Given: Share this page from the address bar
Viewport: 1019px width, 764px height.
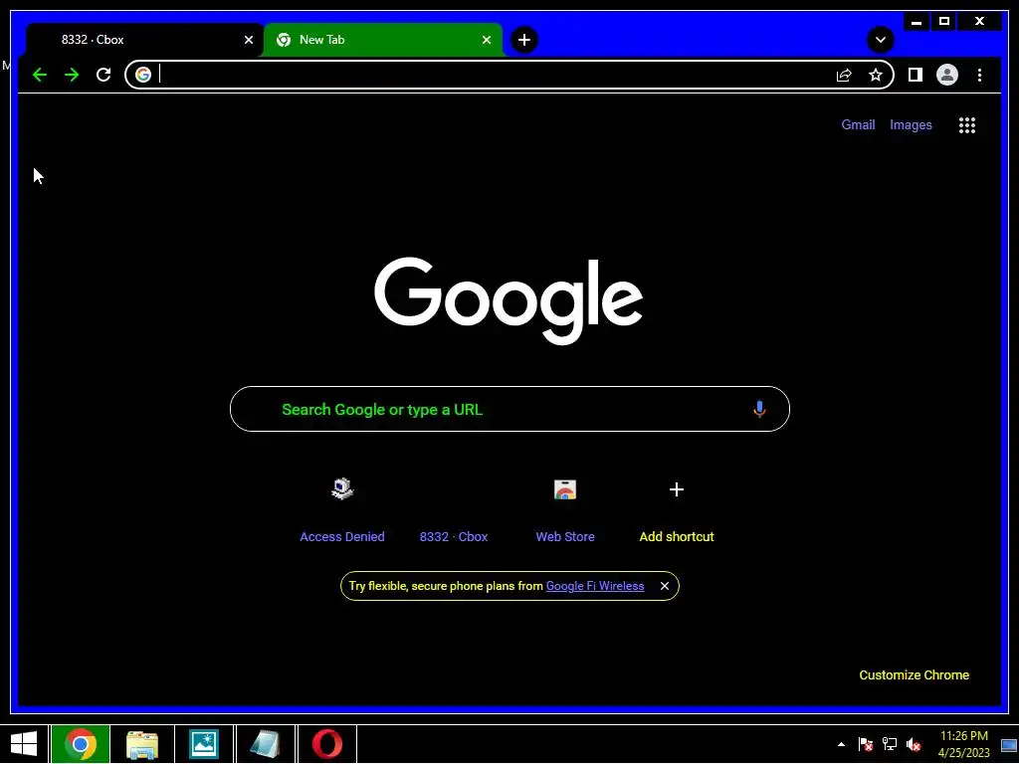Looking at the screenshot, I should tap(844, 75).
